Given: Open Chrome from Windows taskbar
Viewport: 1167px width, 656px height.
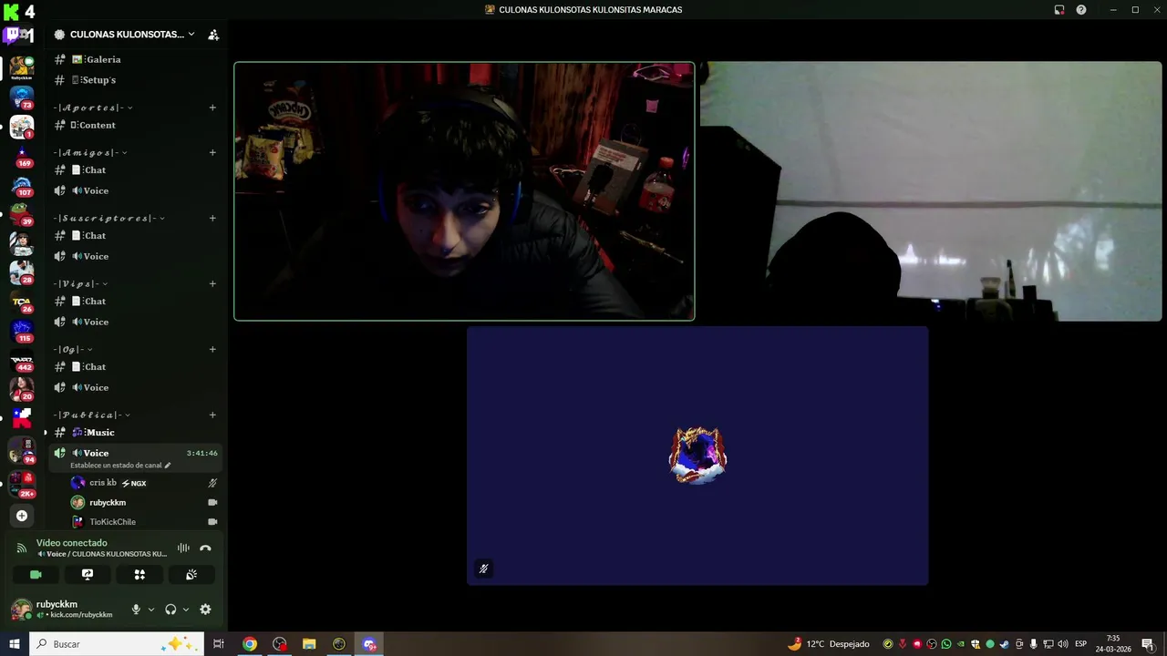Looking at the screenshot, I should (249, 644).
